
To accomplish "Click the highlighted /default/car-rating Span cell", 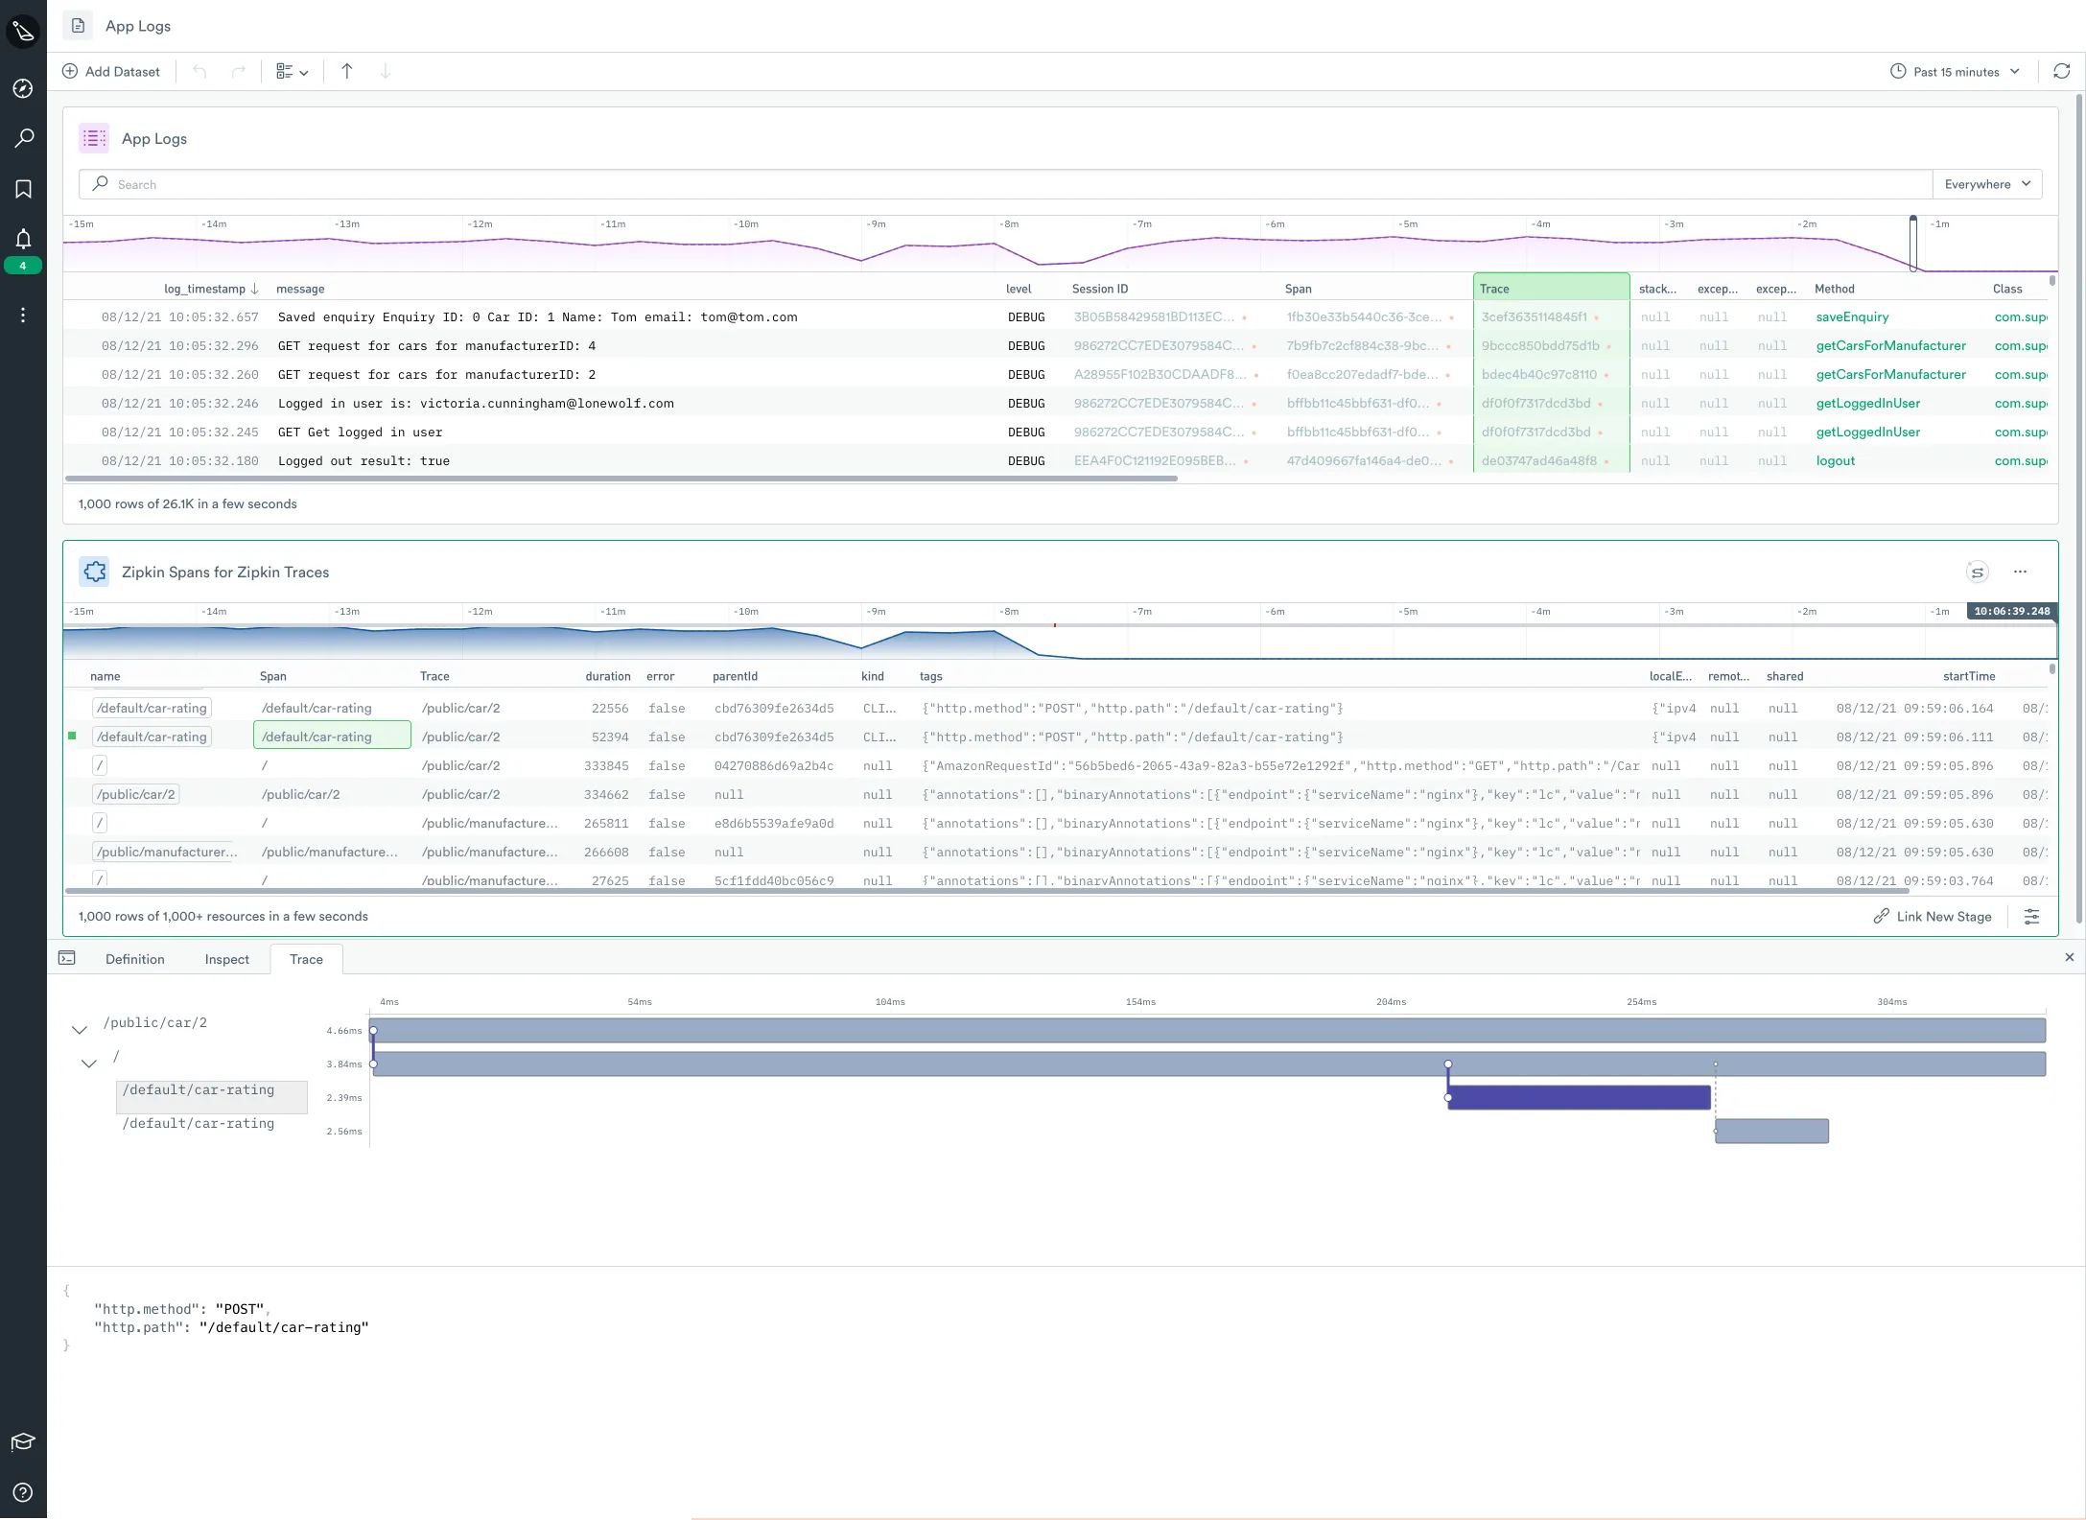I will [x=332, y=737].
